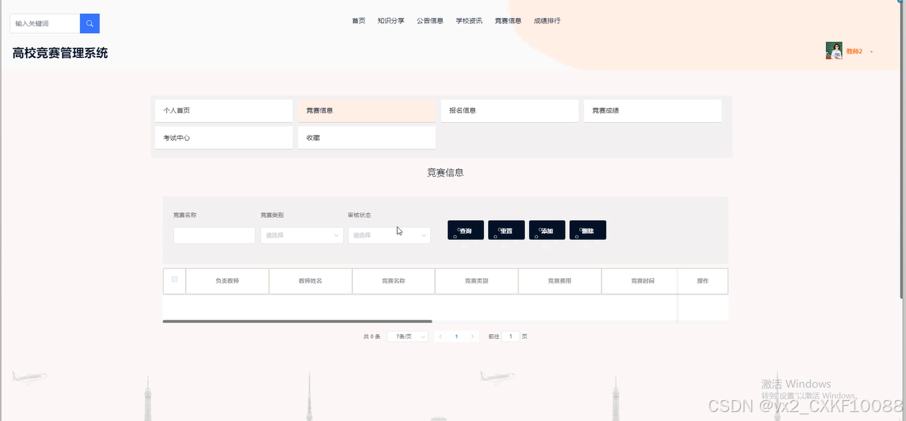This screenshot has width=906, height=421.
Task: Open the top-bar 竞赛信息 navigation item
Action: coord(508,21)
